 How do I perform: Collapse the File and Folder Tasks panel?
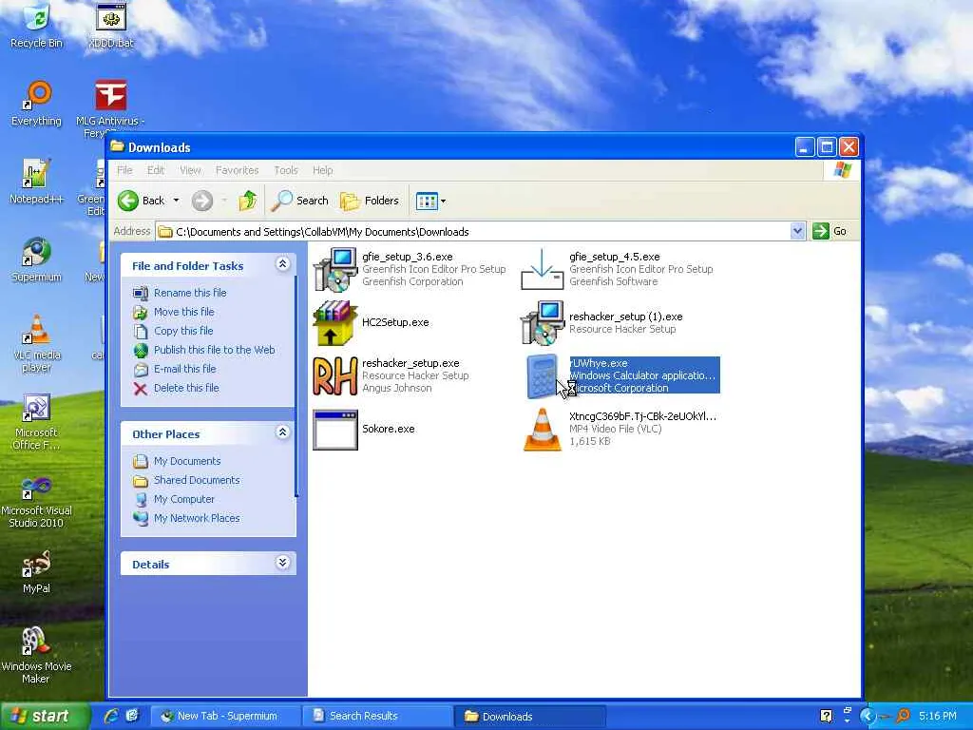point(282,264)
